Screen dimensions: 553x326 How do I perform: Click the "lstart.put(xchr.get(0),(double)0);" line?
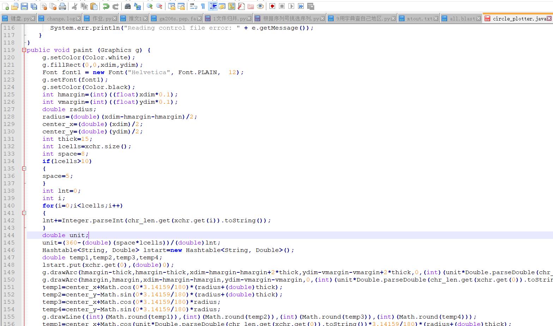click(x=108, y=265)
